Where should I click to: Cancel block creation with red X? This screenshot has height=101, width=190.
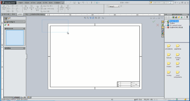8,25
